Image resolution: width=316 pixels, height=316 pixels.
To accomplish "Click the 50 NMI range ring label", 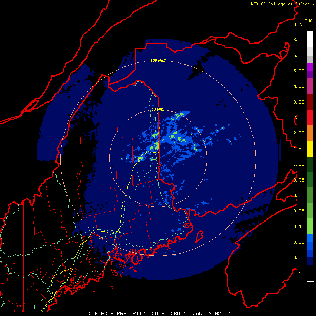I will [158, 109].
